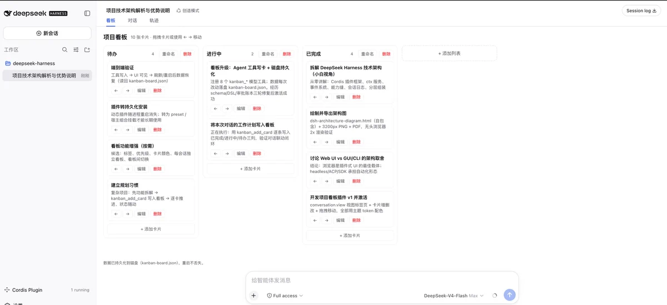Image resolution: width=667 pixels, height=305 pixels.
Task: Move 看板升级 Agent 工具写卡 card left
Action: pyautogui.click(x=216, y=109)
